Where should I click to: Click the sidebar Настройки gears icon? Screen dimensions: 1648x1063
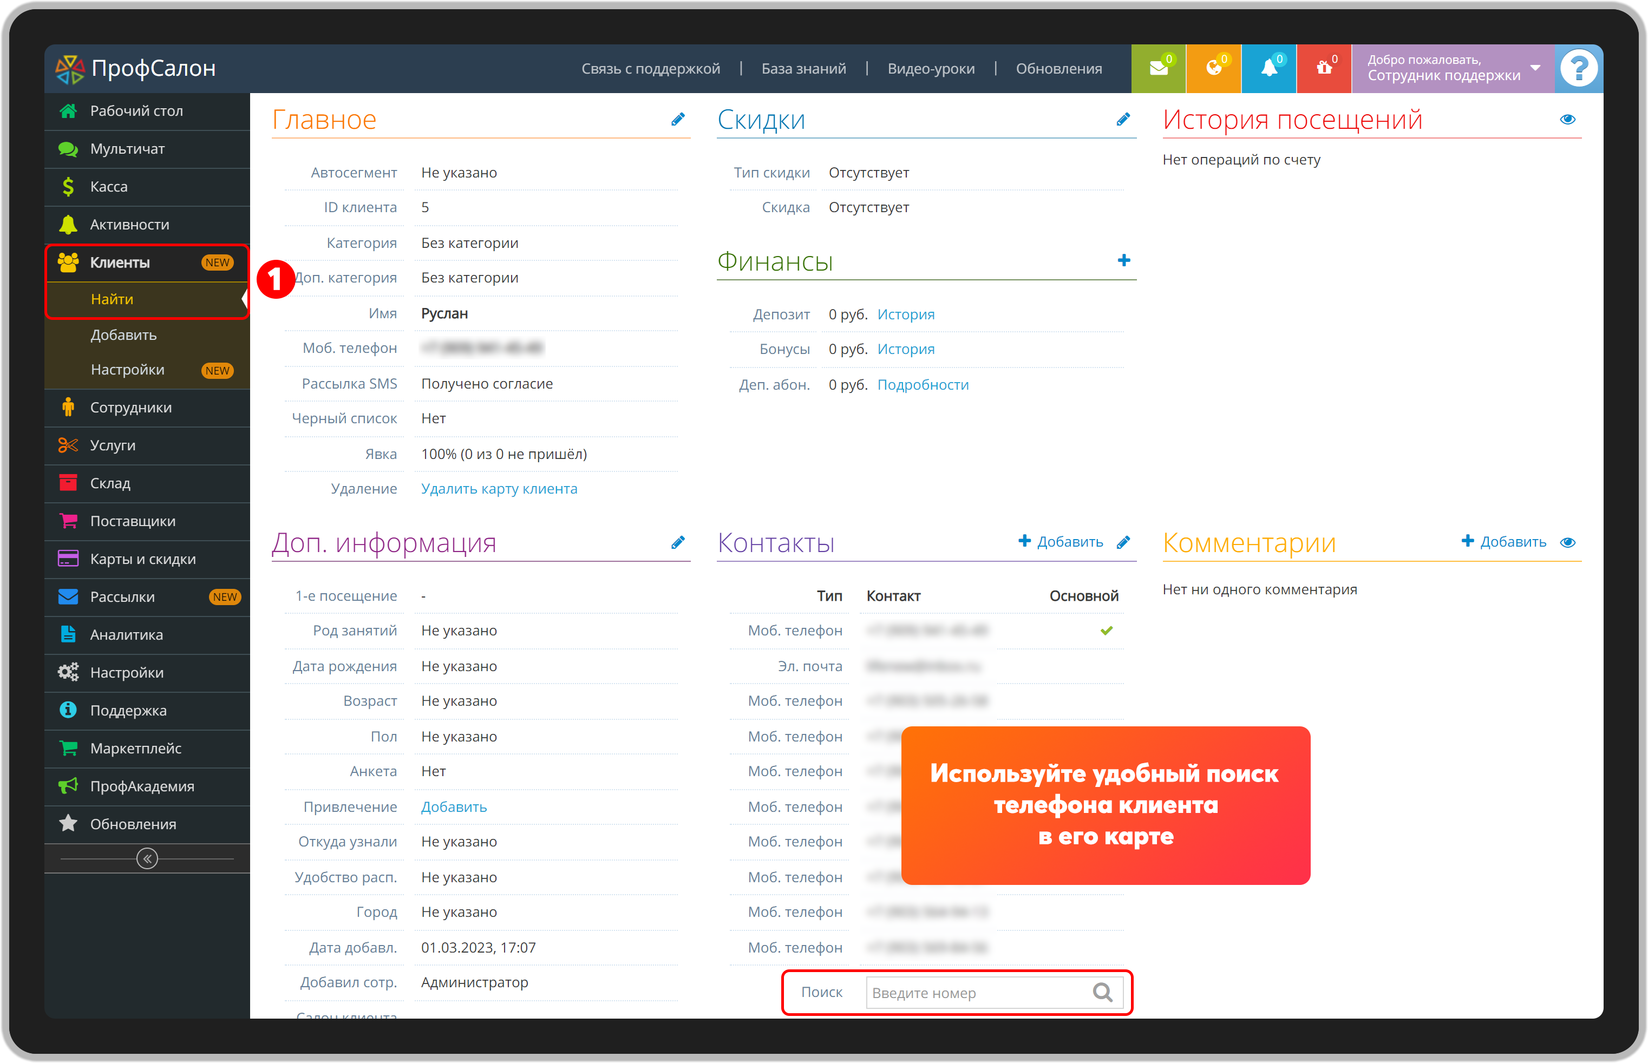tap(68, 672)
